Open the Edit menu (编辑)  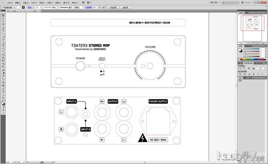tap(18, 2)
